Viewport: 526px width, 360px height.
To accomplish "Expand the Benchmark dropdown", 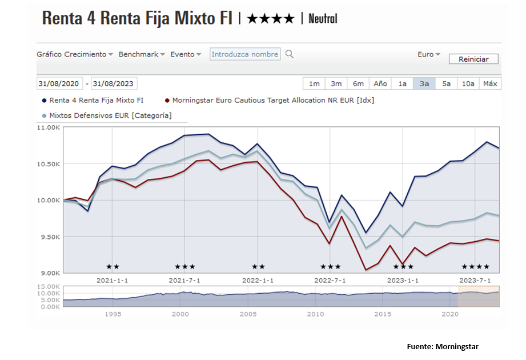I will (x=142, y=54).
